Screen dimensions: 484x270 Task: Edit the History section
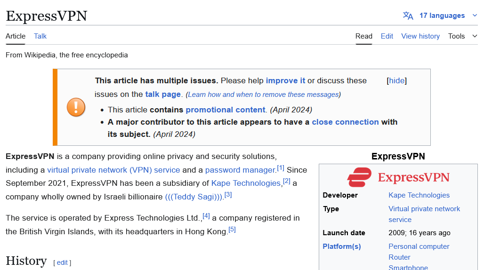point(62,262)
